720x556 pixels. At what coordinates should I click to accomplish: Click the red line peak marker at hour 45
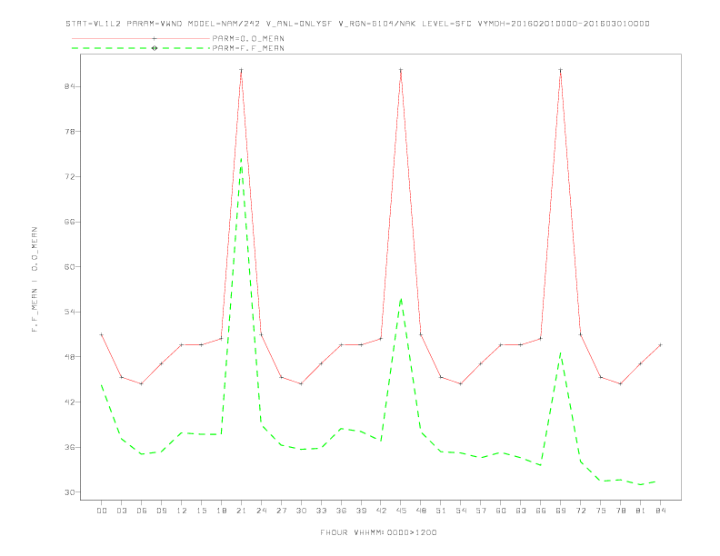point(401,70)
